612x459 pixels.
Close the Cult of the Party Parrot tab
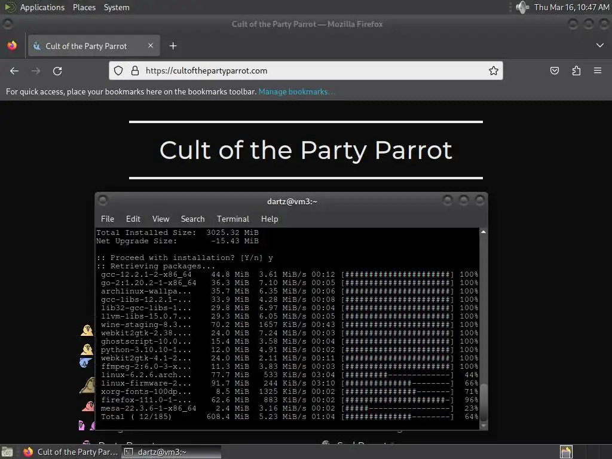click(x=151, y=45)
